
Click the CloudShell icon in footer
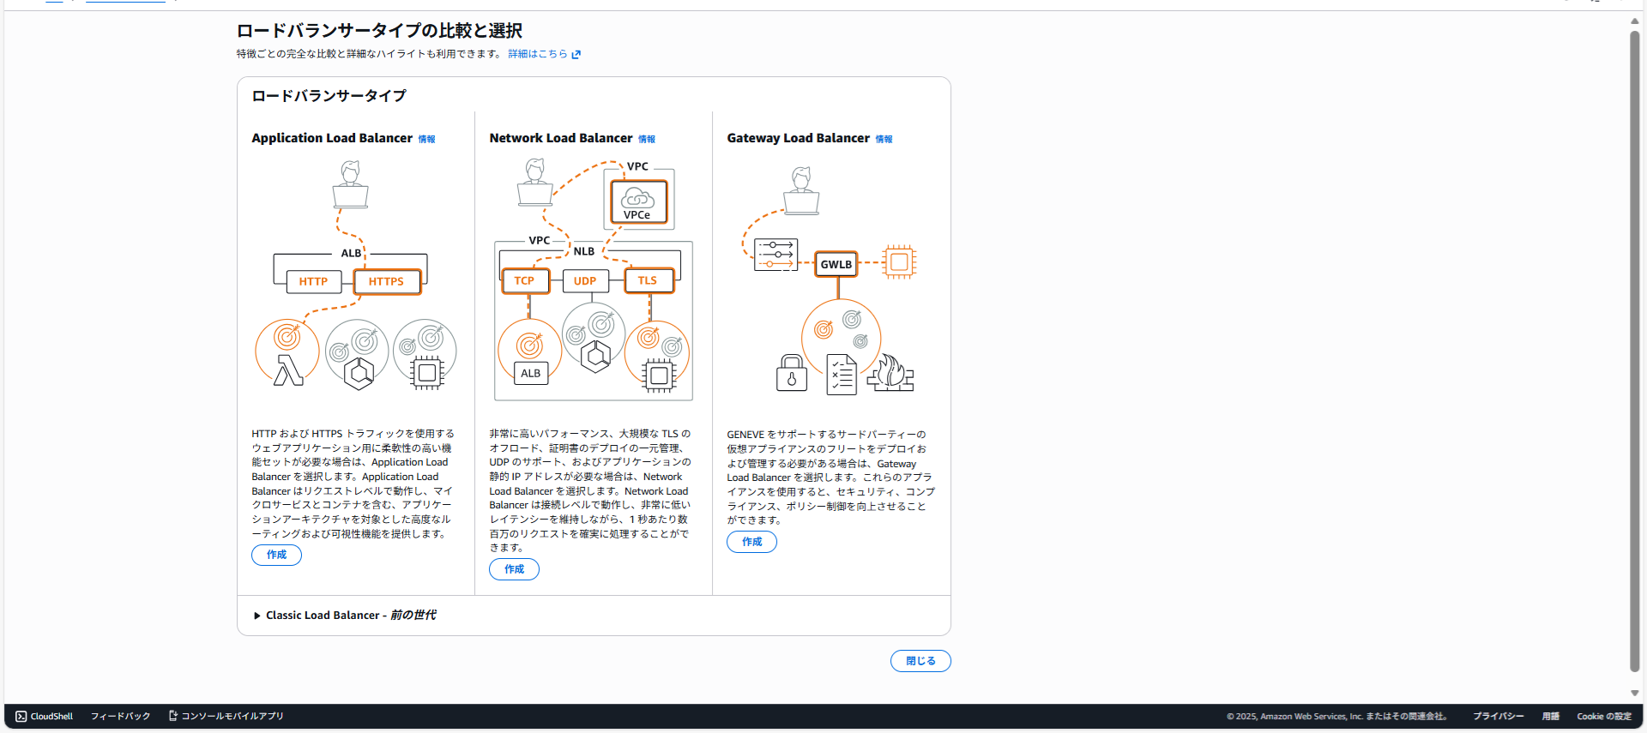pyautogui.click(x=21, y=716)
